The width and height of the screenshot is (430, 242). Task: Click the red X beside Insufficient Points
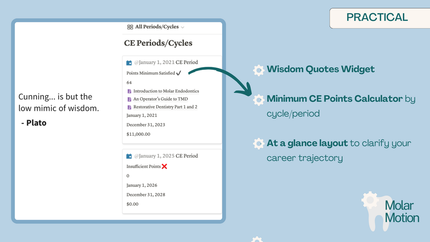[164, 167]
